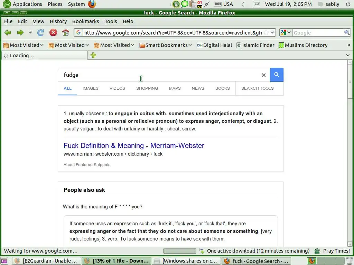The height and width of the screenshot is (265, 354).
Task: Expand the 'What is the meaning of F**** you?' question
Action: [102, 207]
